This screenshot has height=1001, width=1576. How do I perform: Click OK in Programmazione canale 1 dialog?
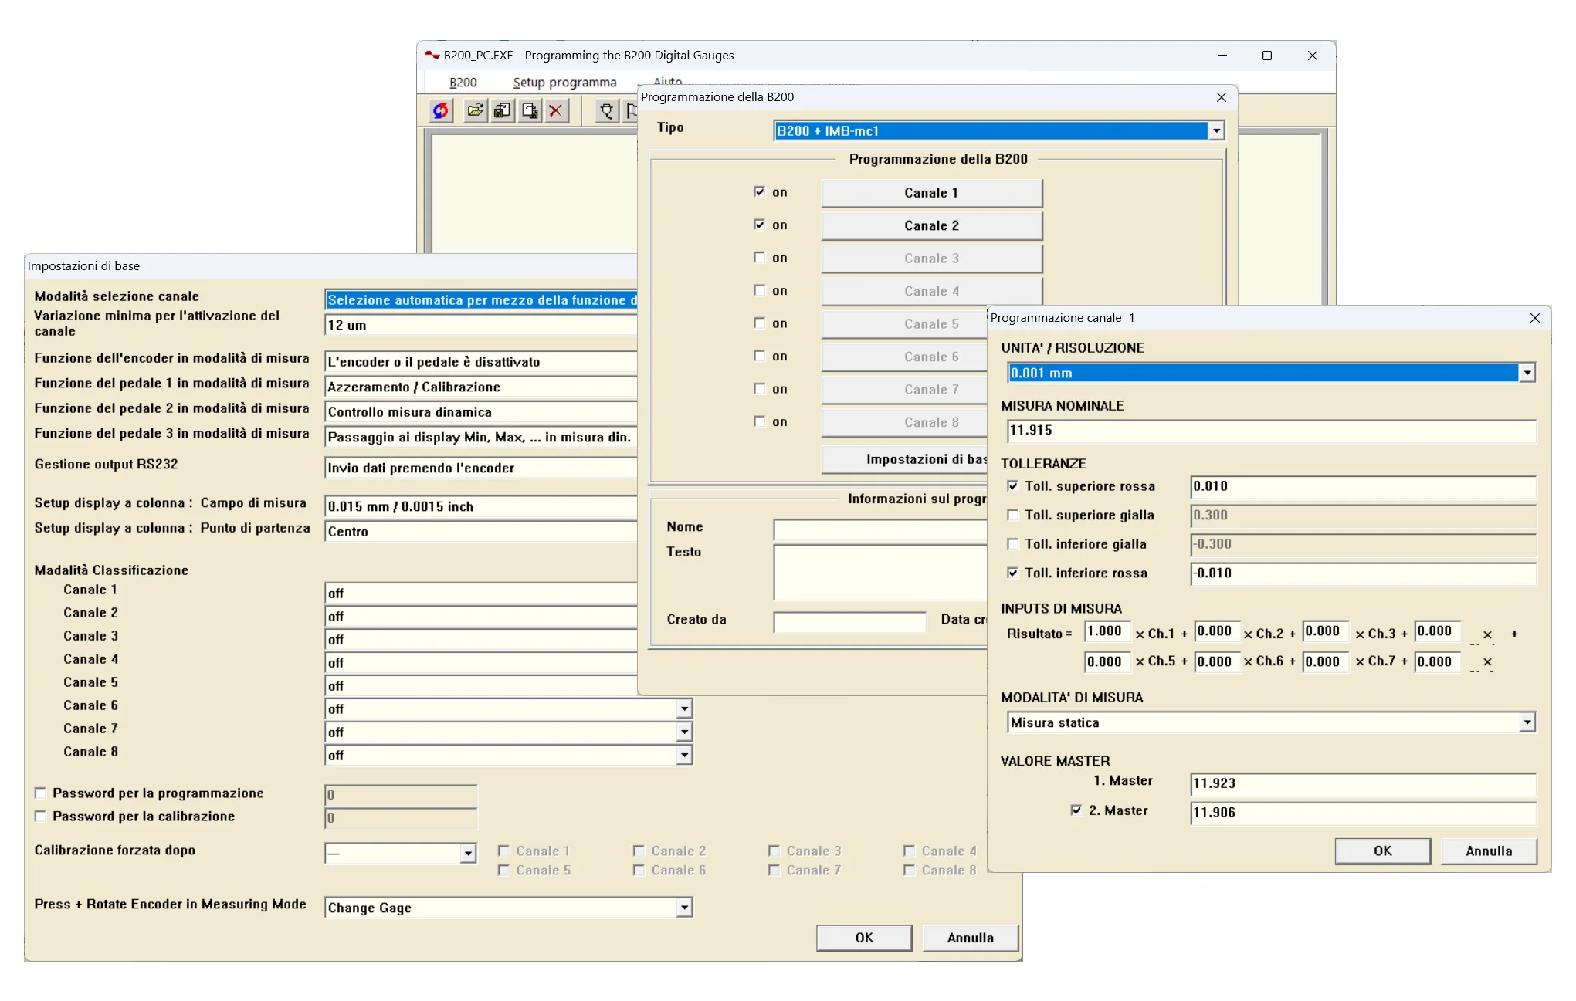click(1382, 851)
